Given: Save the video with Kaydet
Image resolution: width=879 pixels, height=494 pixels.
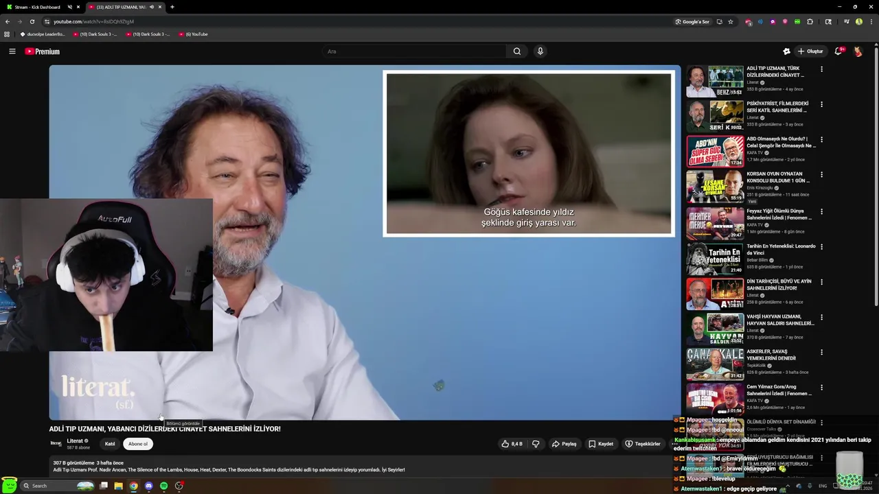Looking at the screenshot, I should coord(601,444).
